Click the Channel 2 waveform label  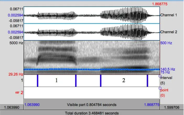(169, 32)
